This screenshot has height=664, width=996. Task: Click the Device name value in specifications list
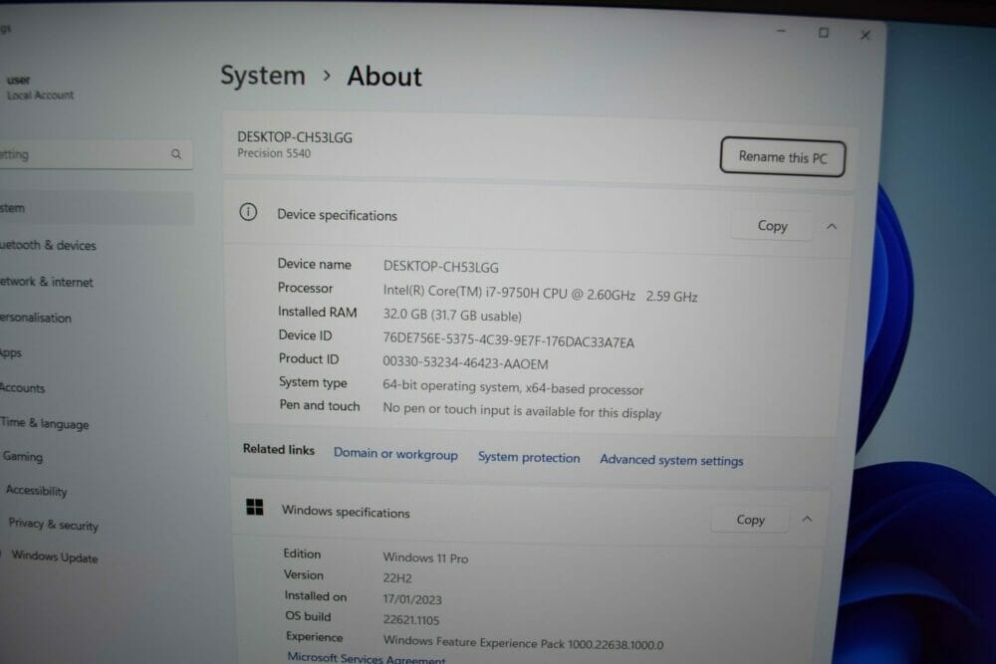pos(440,267)
